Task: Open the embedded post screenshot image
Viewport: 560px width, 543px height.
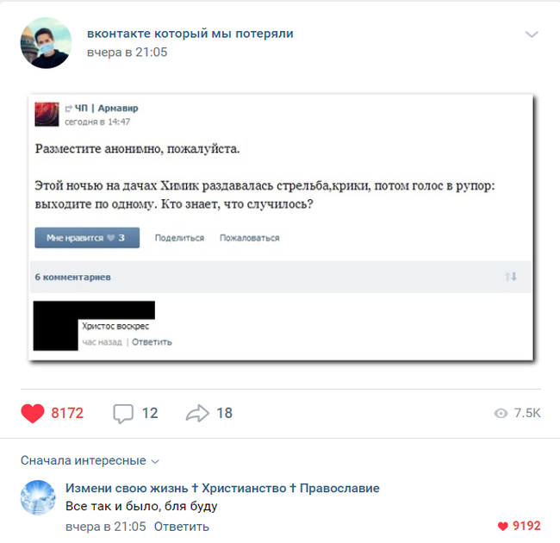Action: pos(281,228)
